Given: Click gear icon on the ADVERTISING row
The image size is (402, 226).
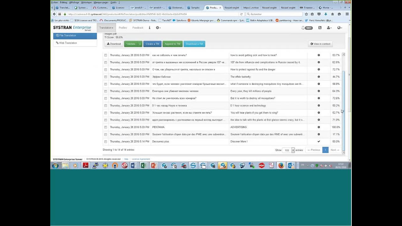Looking at the screenshot, I should [x=318, y=127].
